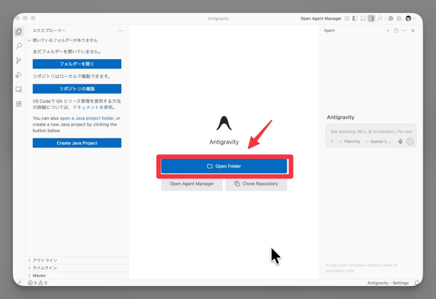The width and height of the screenshot is (436, 299).
Task: Click the center Open Agent Manager button
Action: (x=192, y=184)
